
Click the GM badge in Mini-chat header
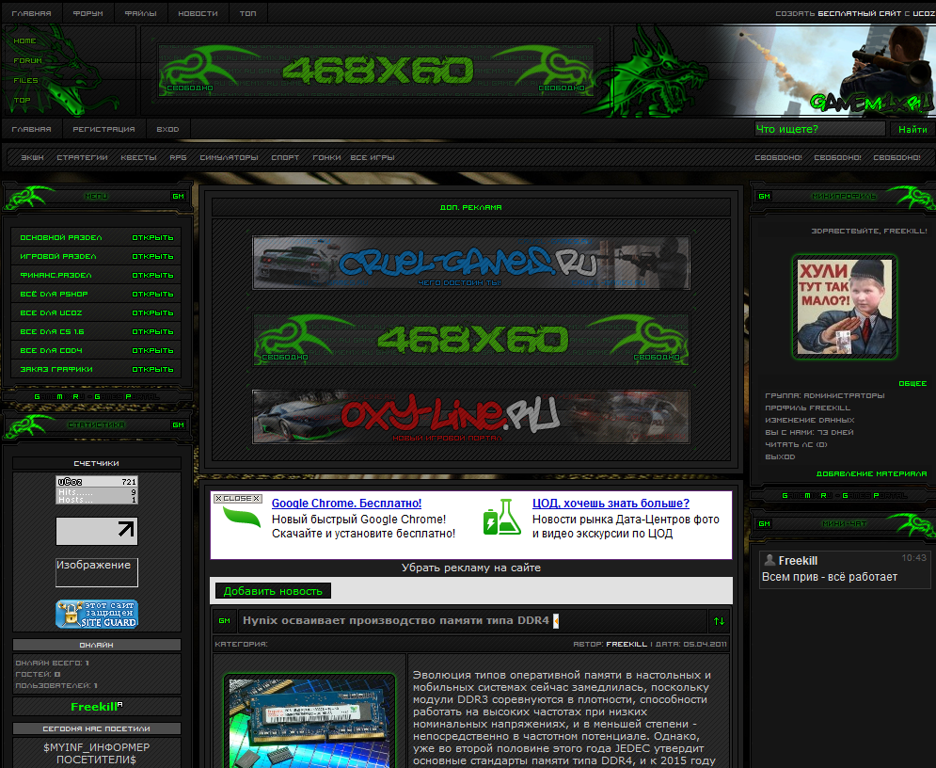(x=765, y=523)
